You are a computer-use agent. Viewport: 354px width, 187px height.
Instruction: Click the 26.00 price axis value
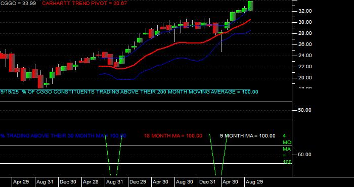click(305, 44)
